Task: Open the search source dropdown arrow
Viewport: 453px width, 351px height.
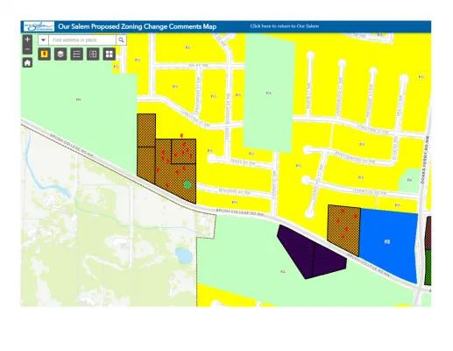Action: (x=43, y=40)
